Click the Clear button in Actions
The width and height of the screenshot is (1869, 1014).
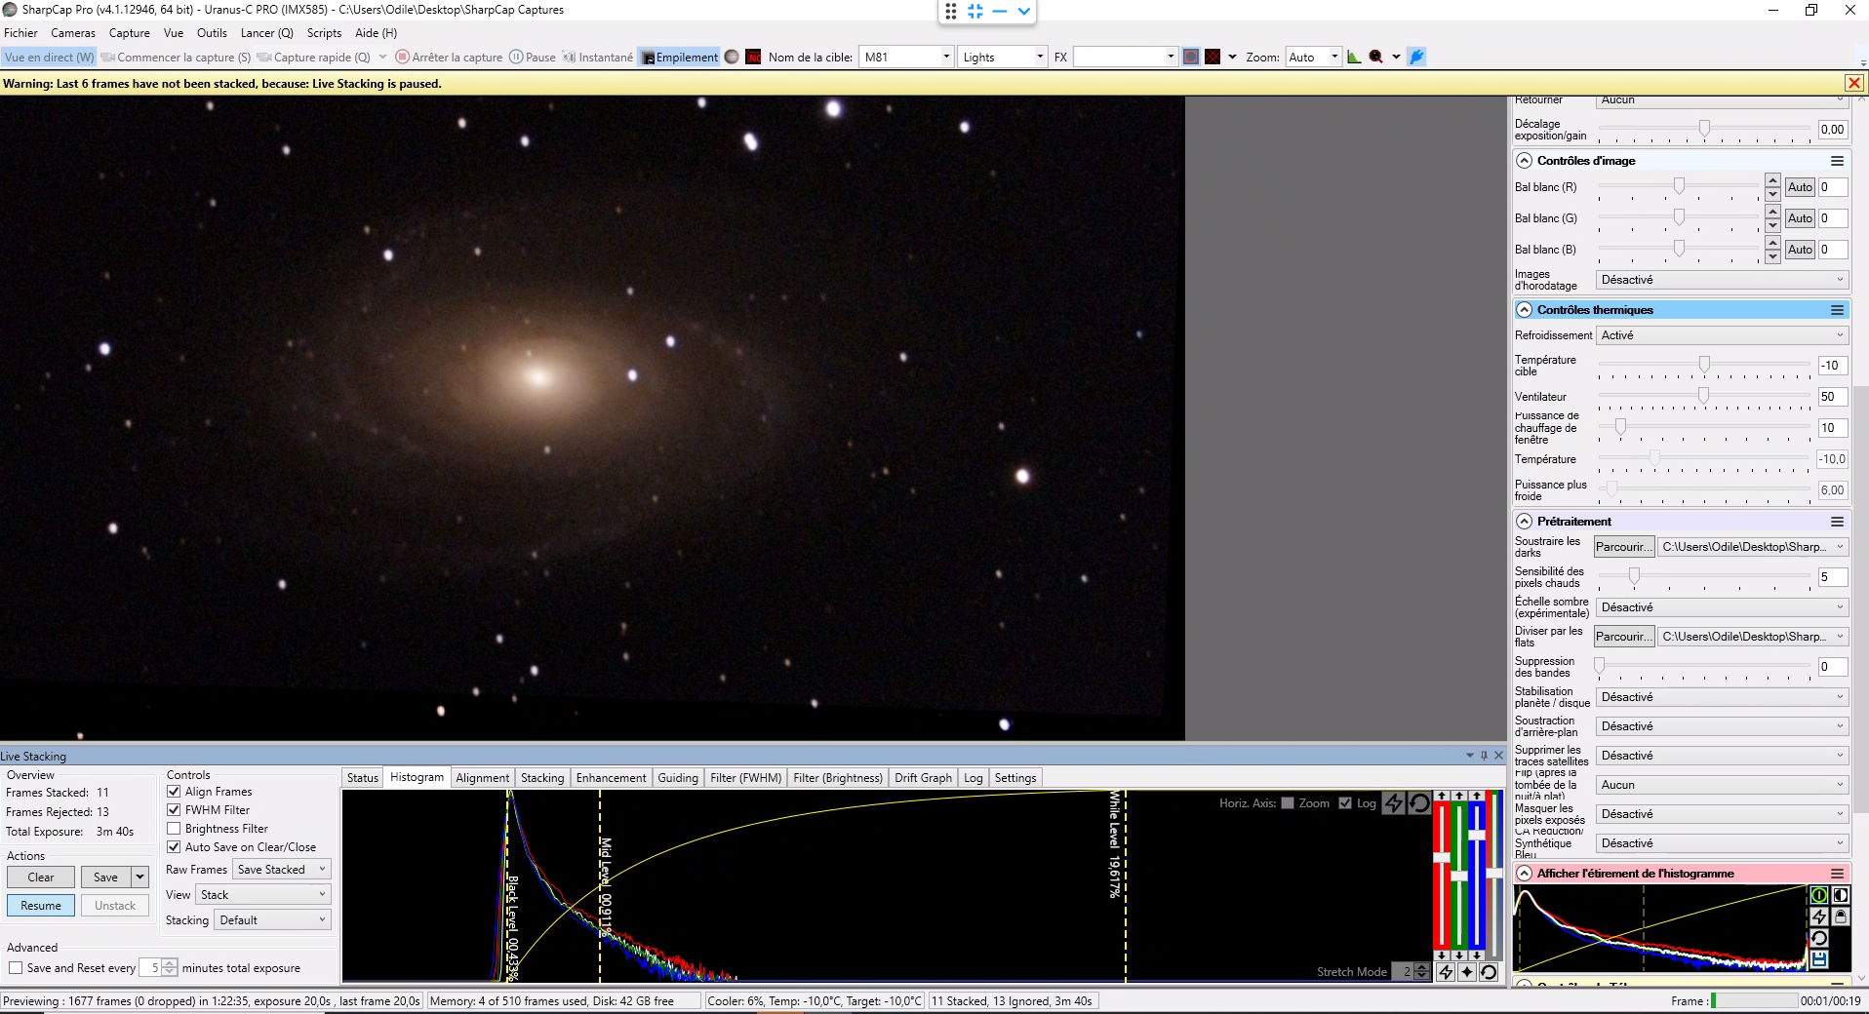point(41,877)
